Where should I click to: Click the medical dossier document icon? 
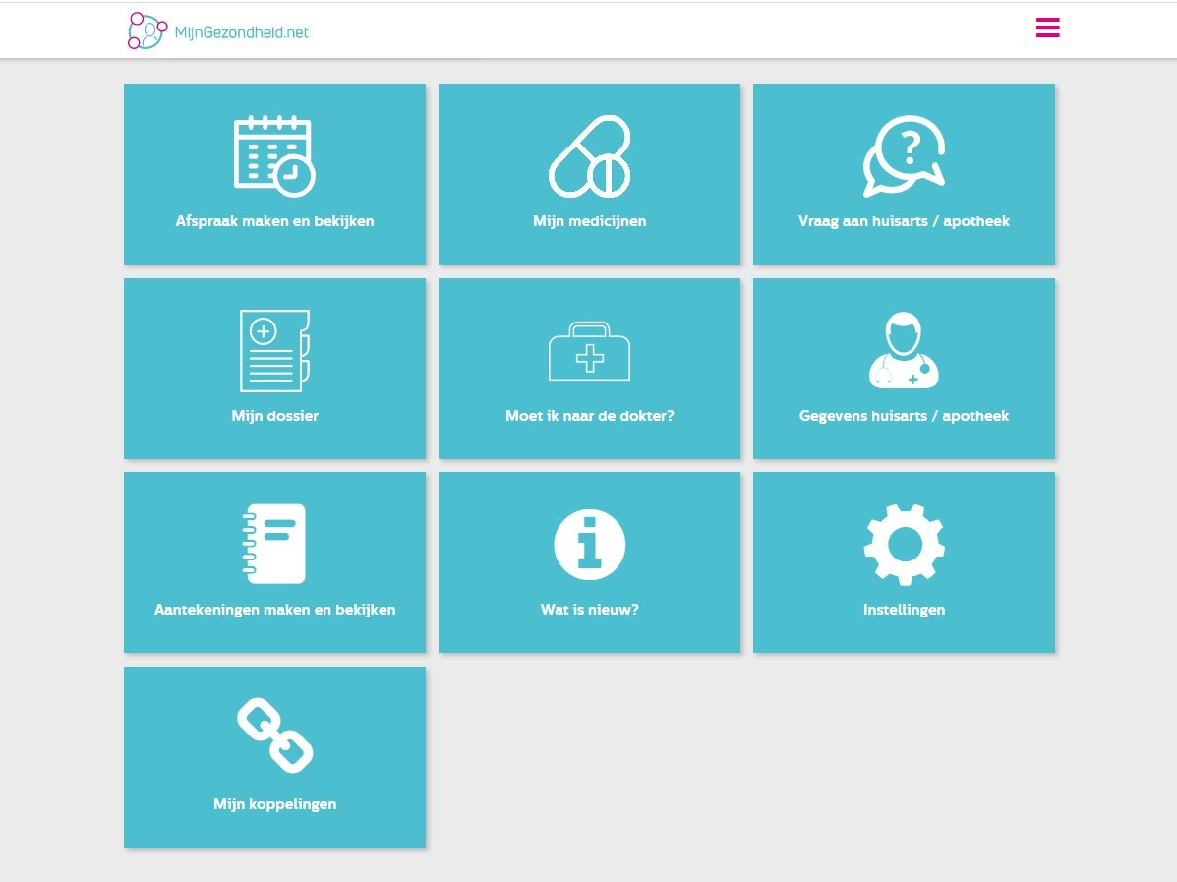[274, 351]
